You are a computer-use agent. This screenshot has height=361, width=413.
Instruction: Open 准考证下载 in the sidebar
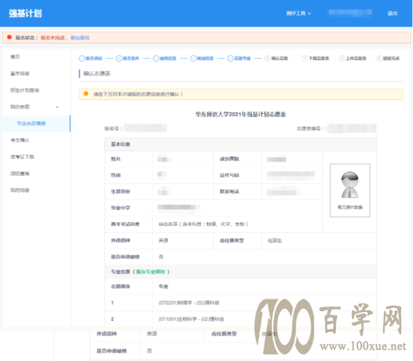click(22, 157)
